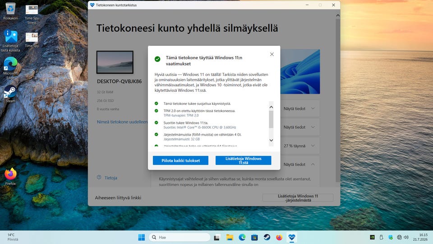
Task: Open Roskakori recycle bin icon
Action: (x=10, y=11)
